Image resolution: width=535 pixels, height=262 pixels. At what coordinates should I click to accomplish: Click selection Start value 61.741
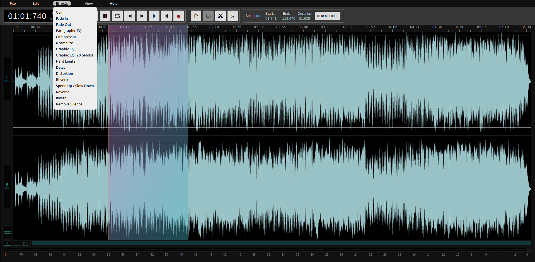(x=271, y=19)
